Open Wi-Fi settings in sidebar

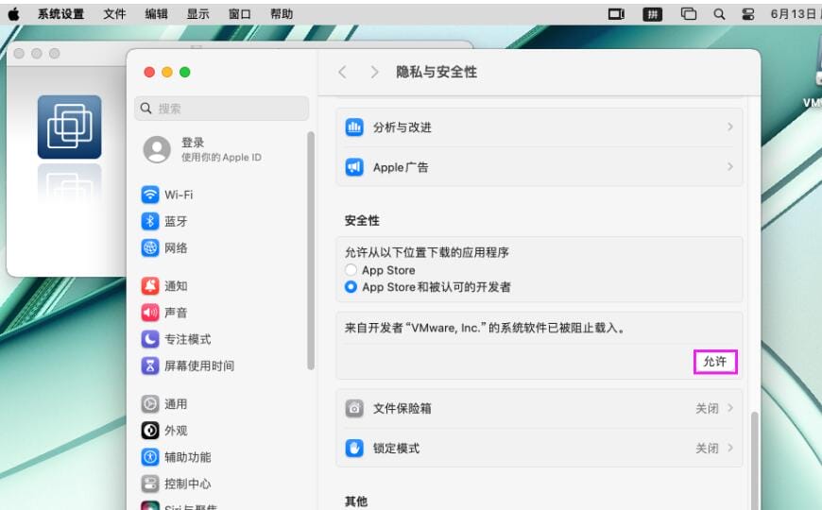pyautogui.click(x=178, y=195)
